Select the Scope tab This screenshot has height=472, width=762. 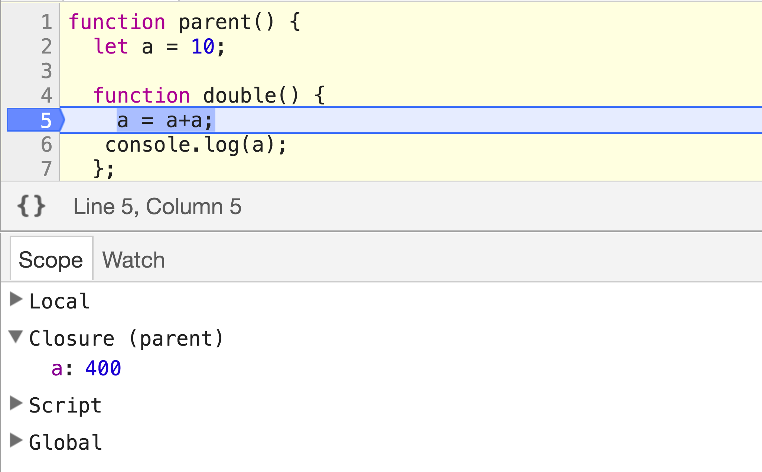(51, 259)
